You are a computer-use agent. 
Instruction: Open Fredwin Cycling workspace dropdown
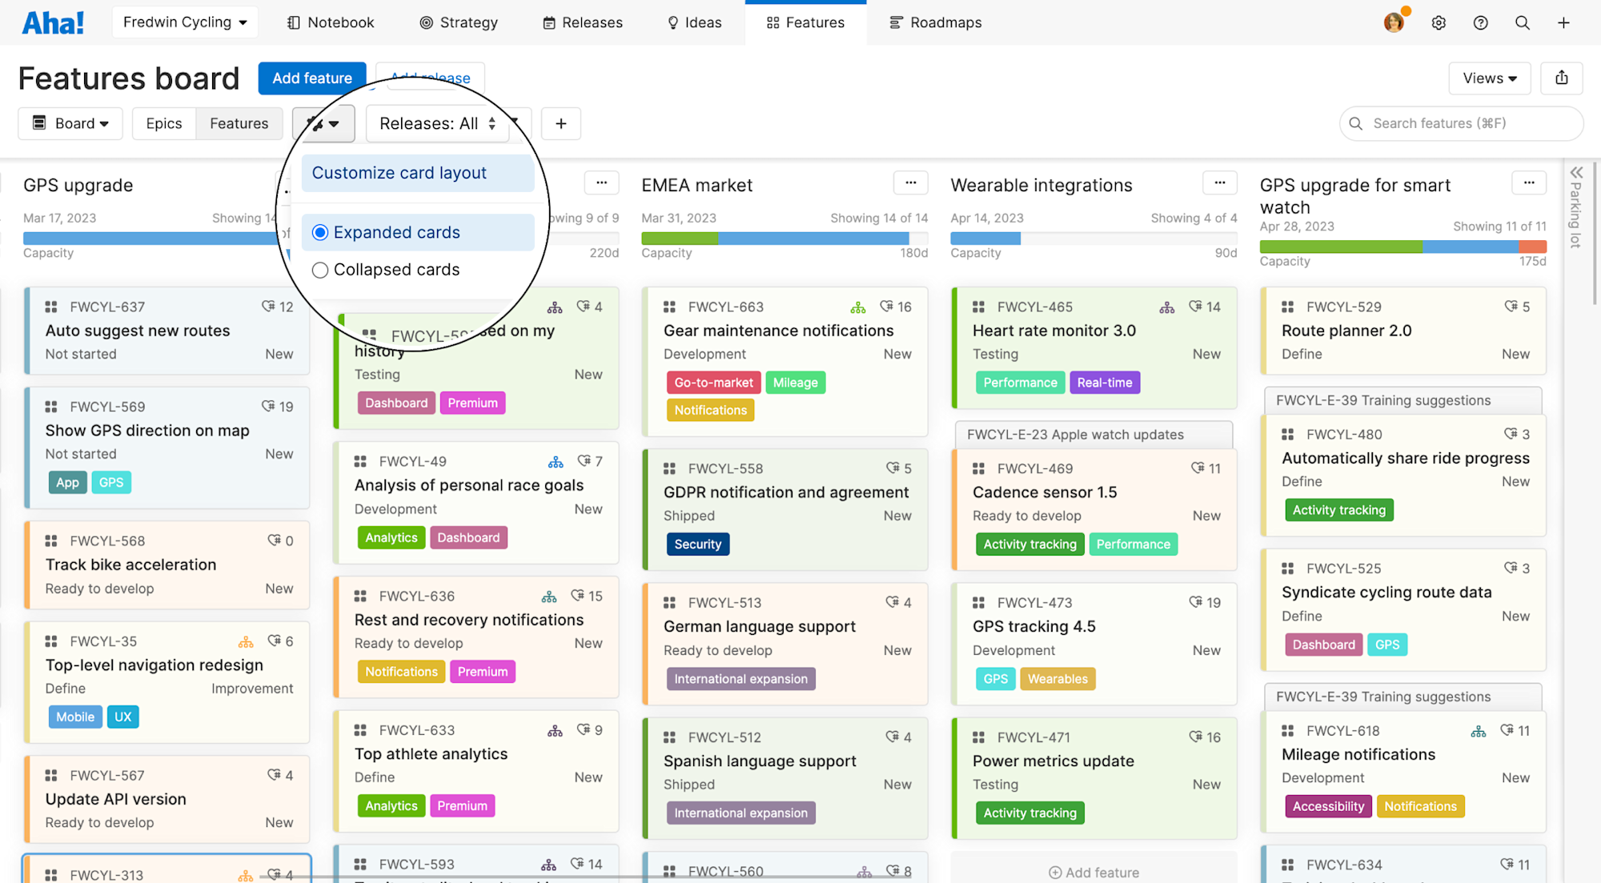pyautogui.click(x=185, y=22)
